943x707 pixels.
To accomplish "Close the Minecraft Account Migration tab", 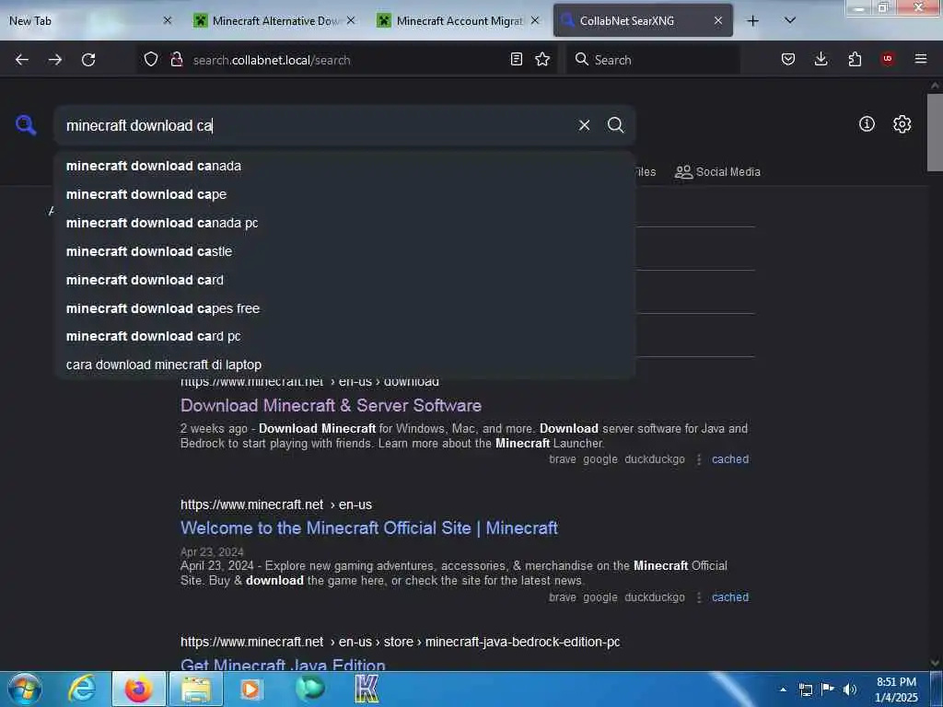I will [535, 20].
